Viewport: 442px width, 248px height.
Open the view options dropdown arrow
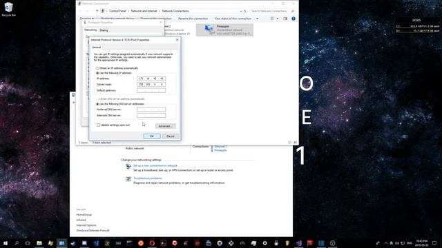tap(278, 19)
